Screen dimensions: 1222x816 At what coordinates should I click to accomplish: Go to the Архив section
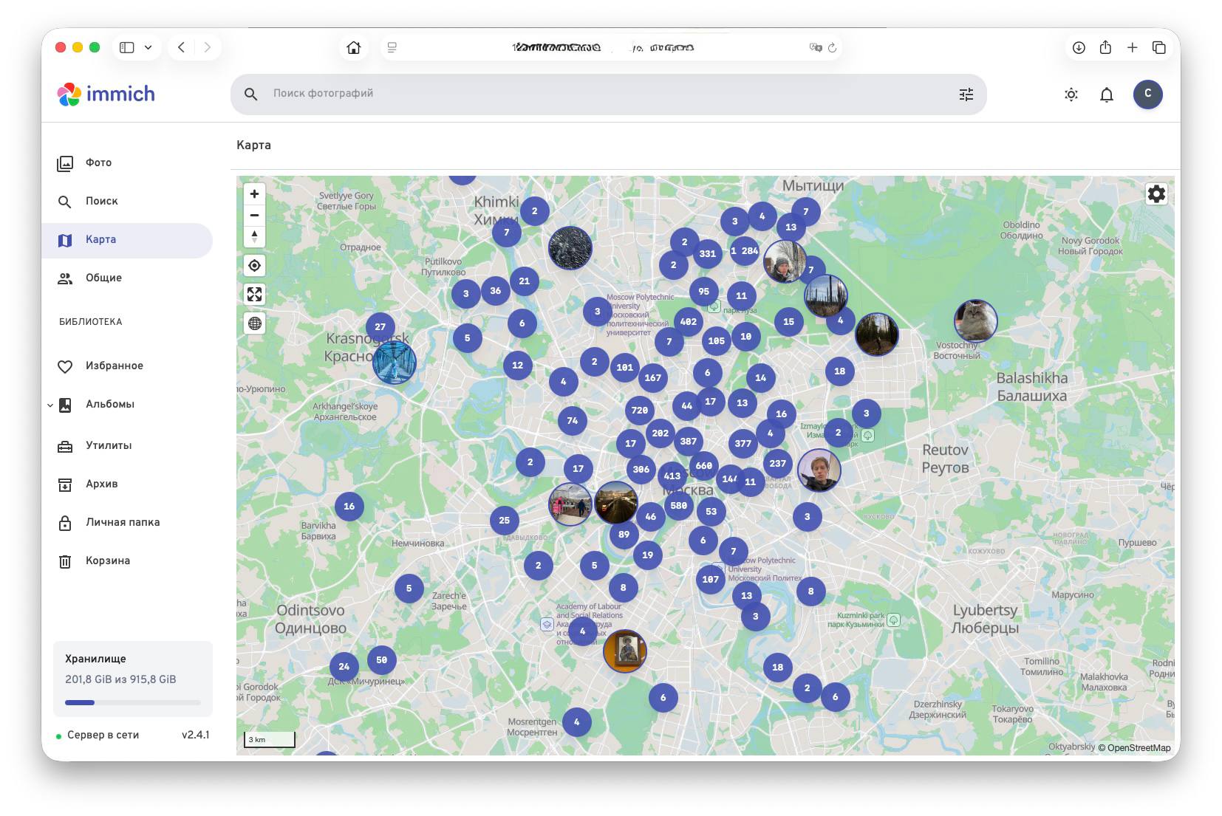127,484
